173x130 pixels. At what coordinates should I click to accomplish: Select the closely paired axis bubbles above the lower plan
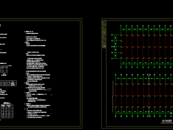point(149,75)
